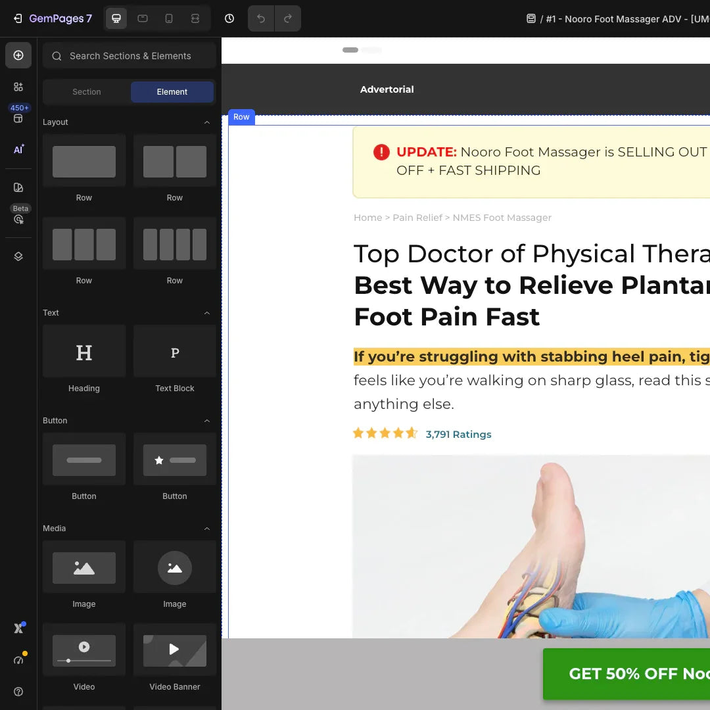Open the layers sidebar icon
The image size is (710, 710).
coord(18,256)
